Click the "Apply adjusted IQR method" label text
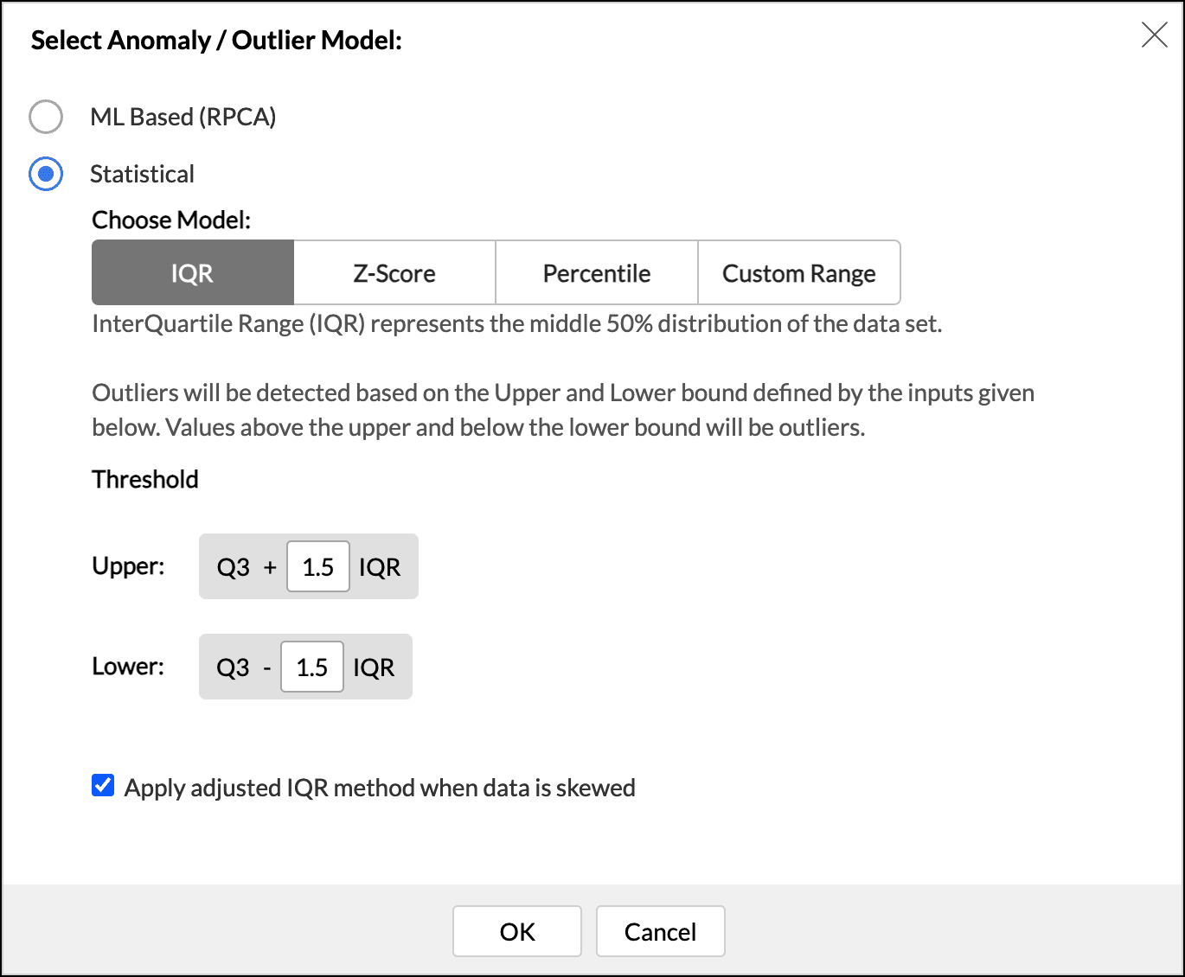1185x977 pixels. click(380, 788)
